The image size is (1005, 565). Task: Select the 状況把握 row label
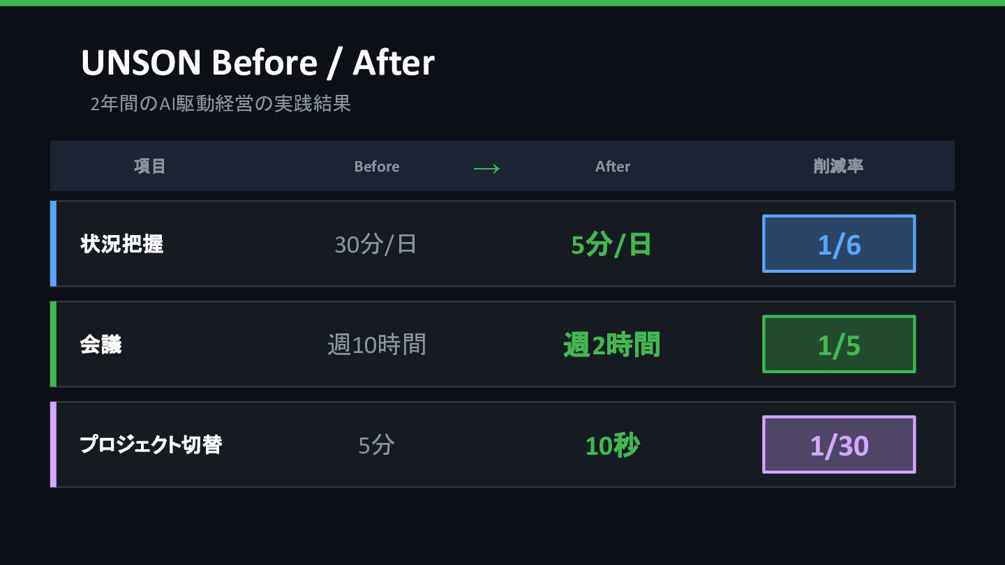[x=122, y=244]
